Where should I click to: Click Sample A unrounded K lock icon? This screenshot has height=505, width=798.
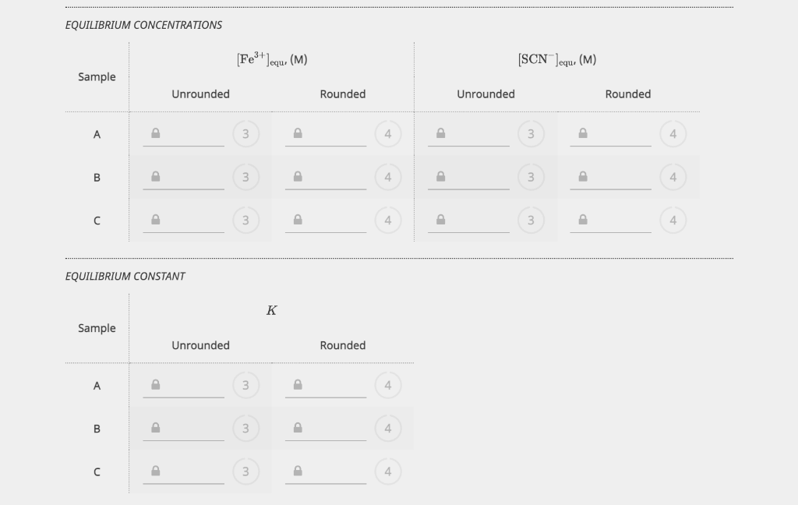click(156, 385)
